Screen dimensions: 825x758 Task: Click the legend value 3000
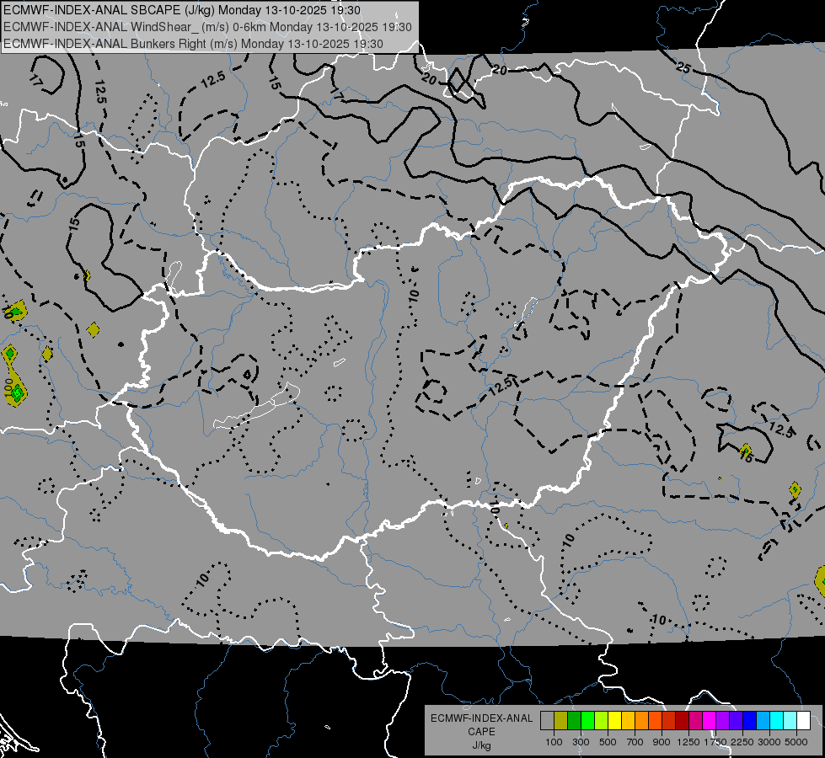[769, 742]
